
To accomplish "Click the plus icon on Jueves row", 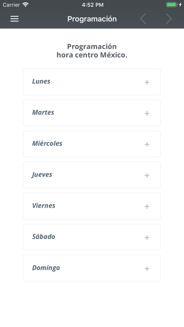I will [147, 175].
